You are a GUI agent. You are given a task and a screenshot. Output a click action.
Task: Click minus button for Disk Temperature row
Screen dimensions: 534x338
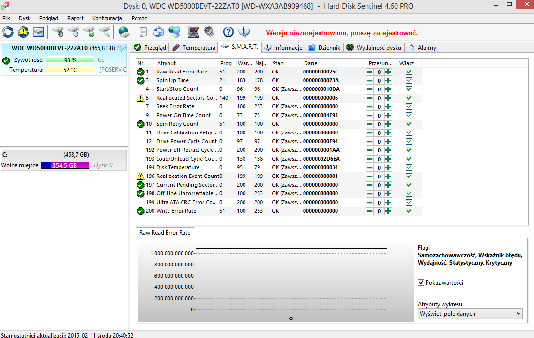(x=369, y=168)
